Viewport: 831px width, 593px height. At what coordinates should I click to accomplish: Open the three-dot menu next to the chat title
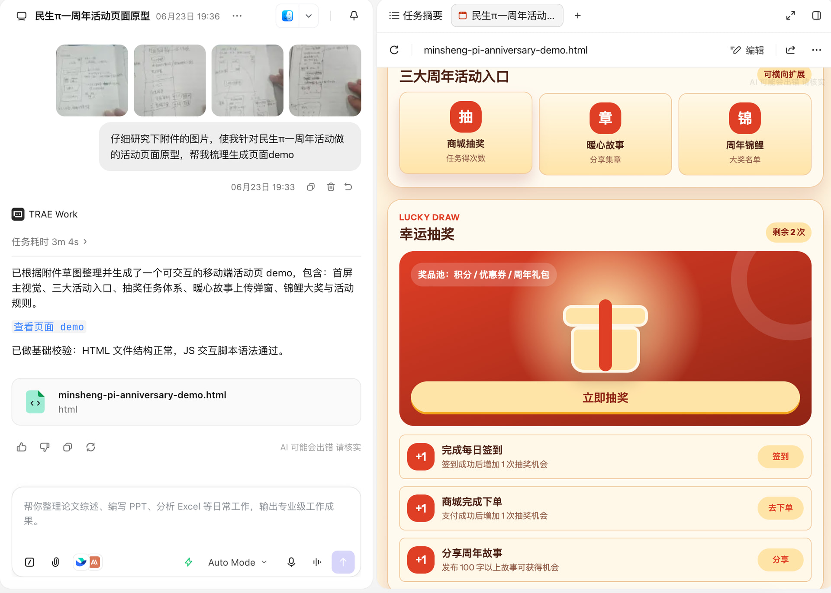[237, 16]
